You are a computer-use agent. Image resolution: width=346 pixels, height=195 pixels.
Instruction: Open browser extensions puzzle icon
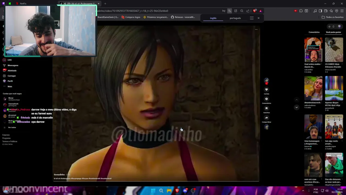(301, 11)
